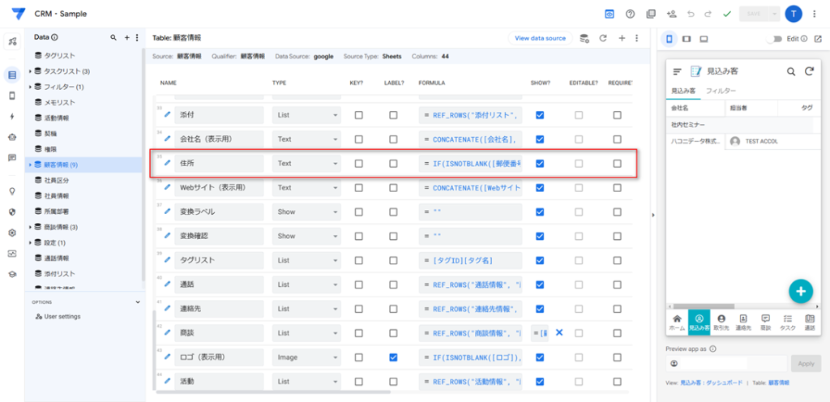The width and height of the screenshot is (830, 402).
Task: Toggle KEY checkbox for 通話 row
Action: (359, 284)
